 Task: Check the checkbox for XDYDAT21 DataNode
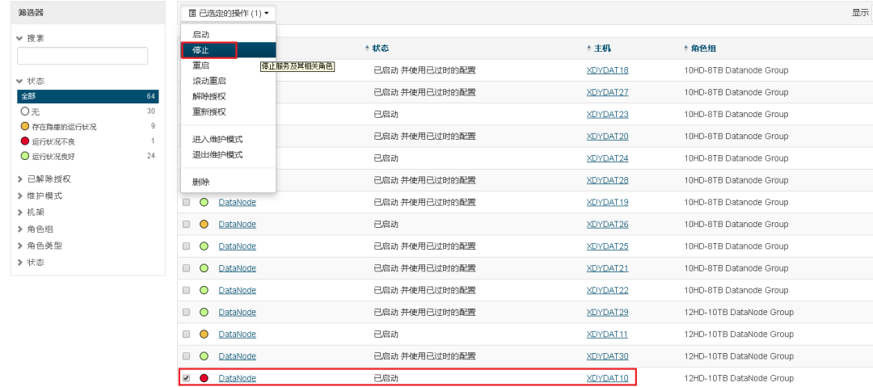coord(187,268)
